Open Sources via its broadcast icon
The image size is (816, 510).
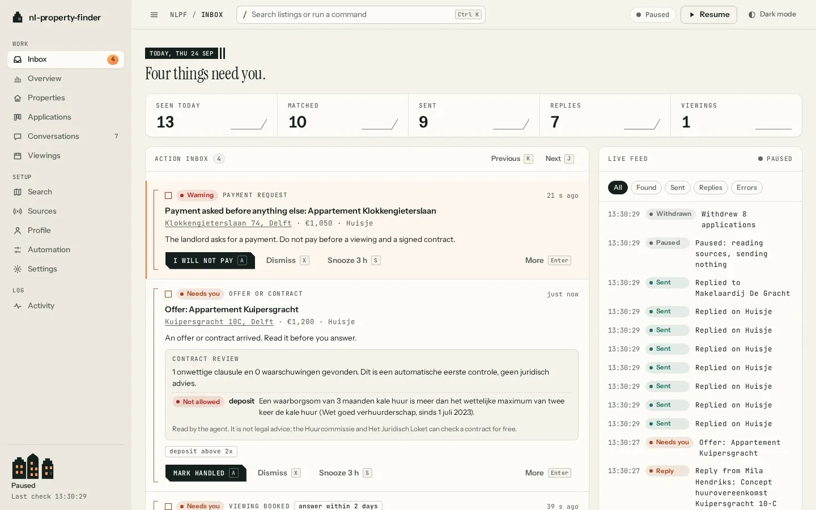click(x=18, y=211)
